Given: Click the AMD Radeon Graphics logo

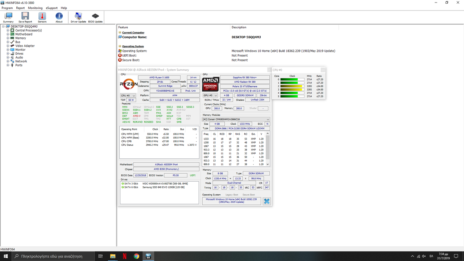Looking at the screenshot, I should tap(211, 84).
